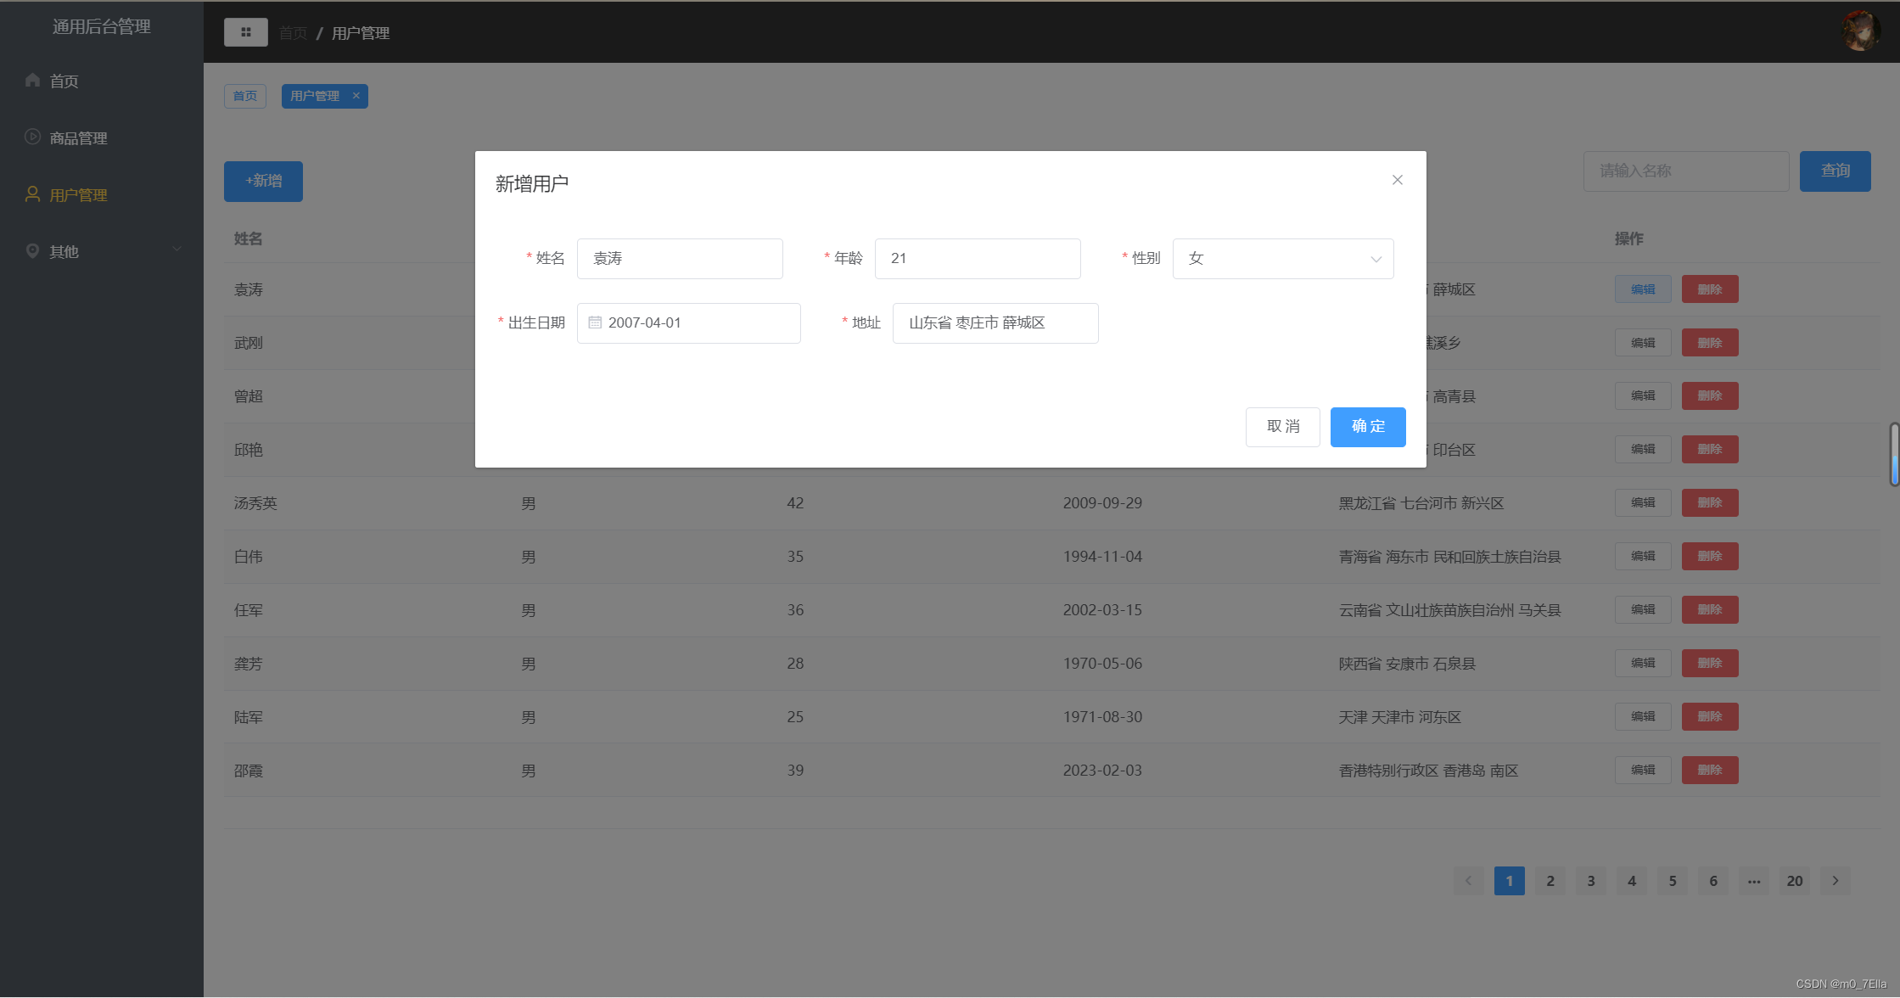Jump to page 3 in pagination
Viewport: 1900px width, 998px height.
[x=1590, y=880]
